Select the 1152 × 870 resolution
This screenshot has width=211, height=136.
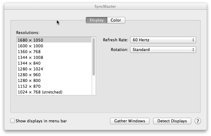point(54,87)
